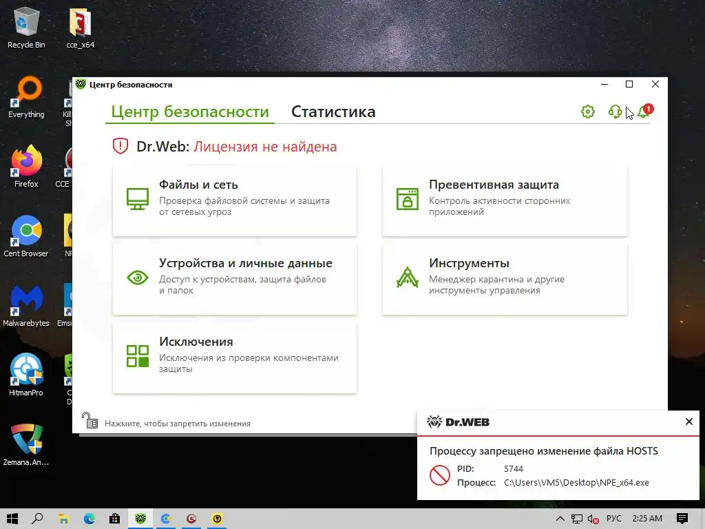Click the compass icon in Инструменты
Viewport: 705px width, 529px height.
point(408,277)
